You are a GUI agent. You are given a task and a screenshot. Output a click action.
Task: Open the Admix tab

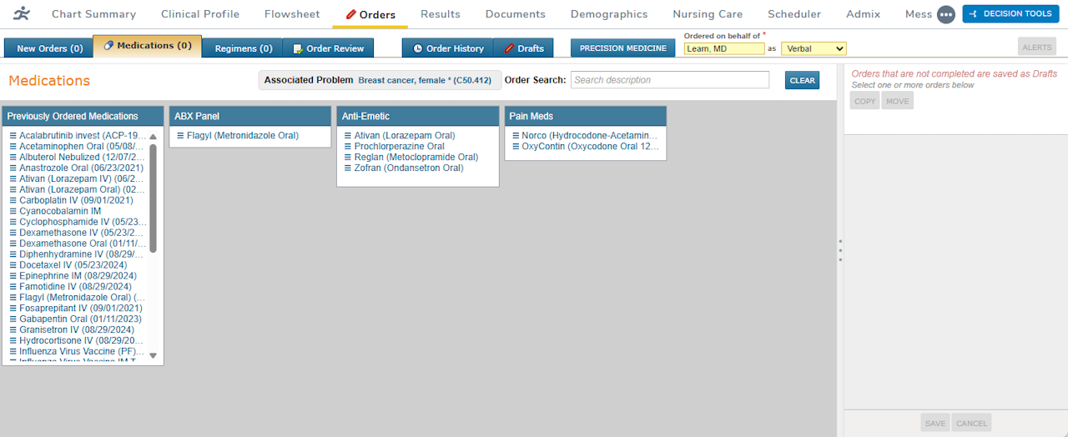point(863,14)
